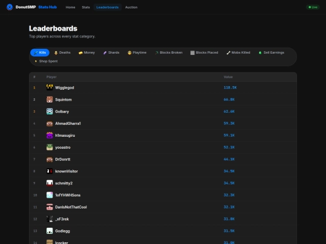Click the Value column header
Image resolution: width=326 pixels, height=244 pixels.
coord(228,77)
